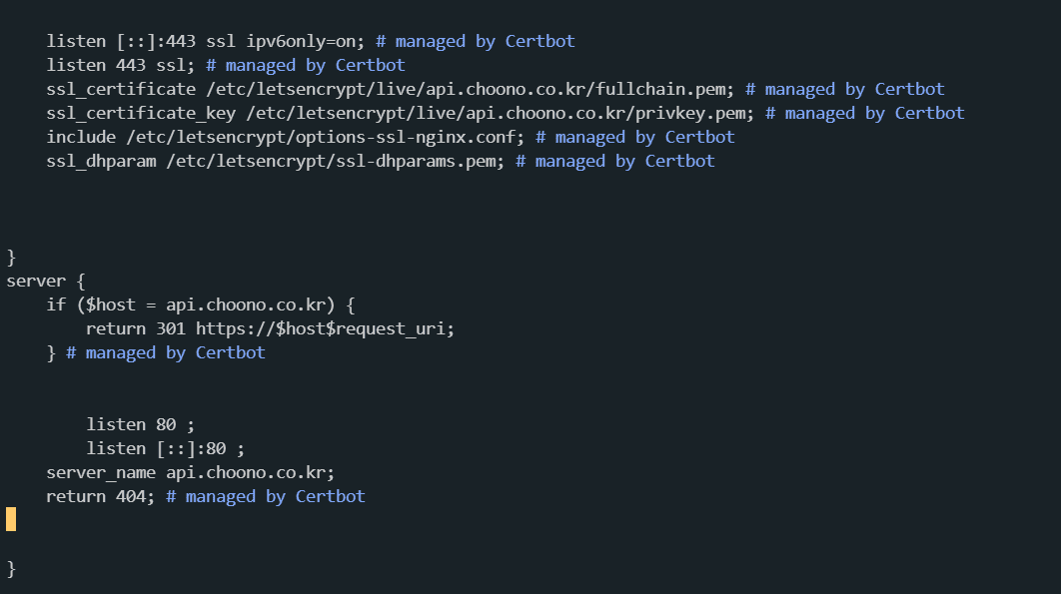This screenshot has width=1061, height=594.
Task: Click 'listen [::]:80 ;' line
Action: pyautogui.click(x=165, y=448)
